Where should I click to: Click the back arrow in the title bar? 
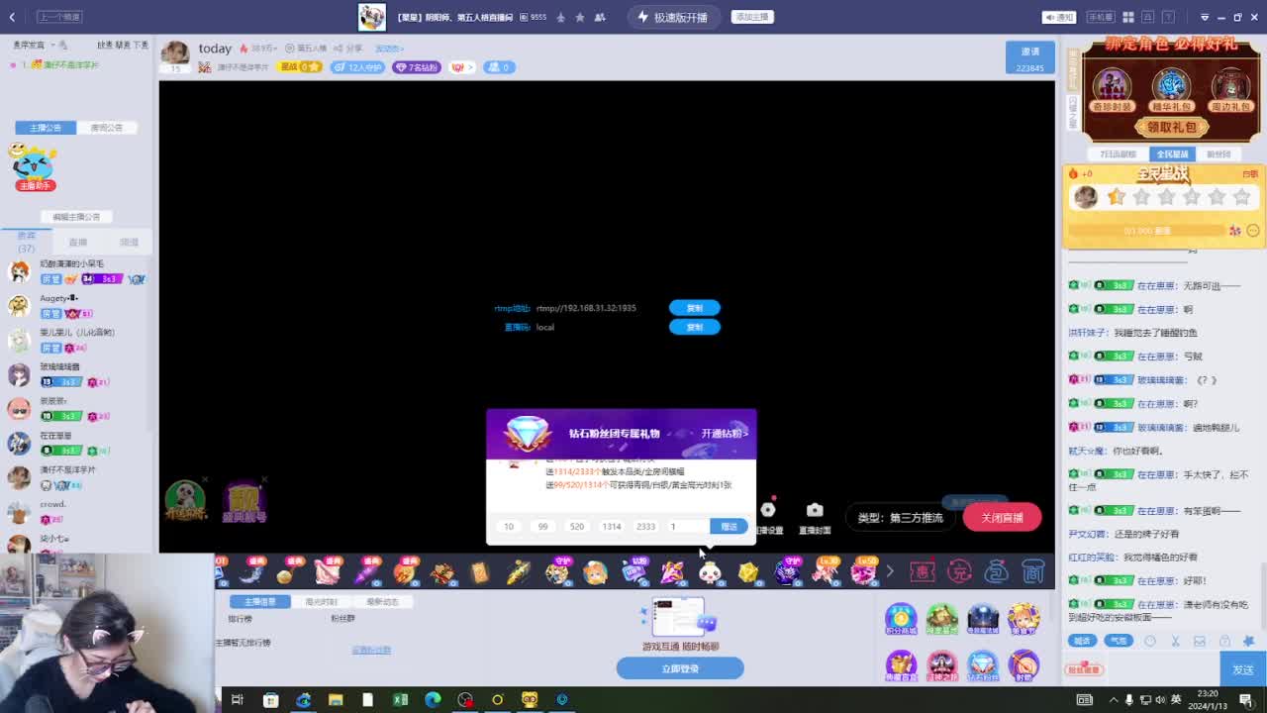[12, 17]
